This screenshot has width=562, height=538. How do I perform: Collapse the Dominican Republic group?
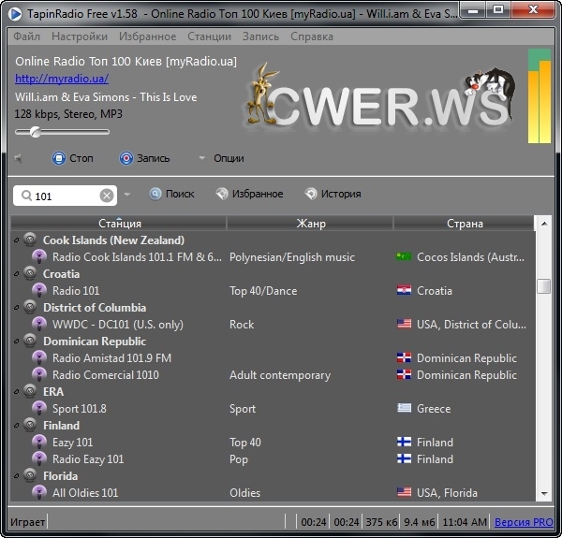pyautogui.click(x=16, y=342)
